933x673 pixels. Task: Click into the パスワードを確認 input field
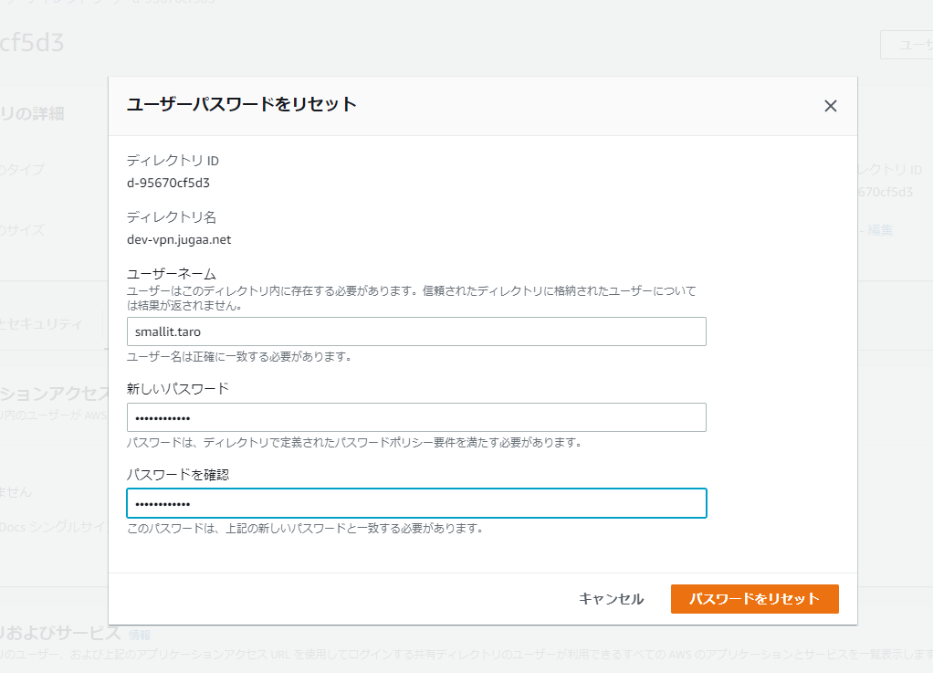point(416,503)
